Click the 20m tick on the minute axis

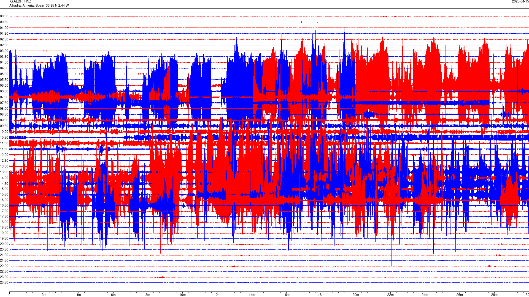point(356,295)
